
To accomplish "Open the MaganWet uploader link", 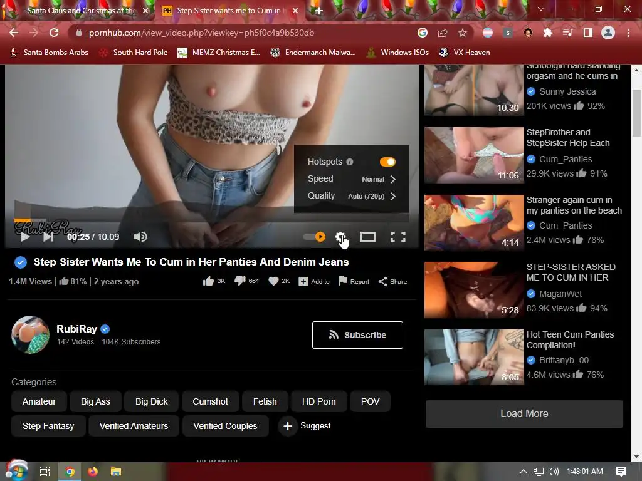I will coord(560,294).
